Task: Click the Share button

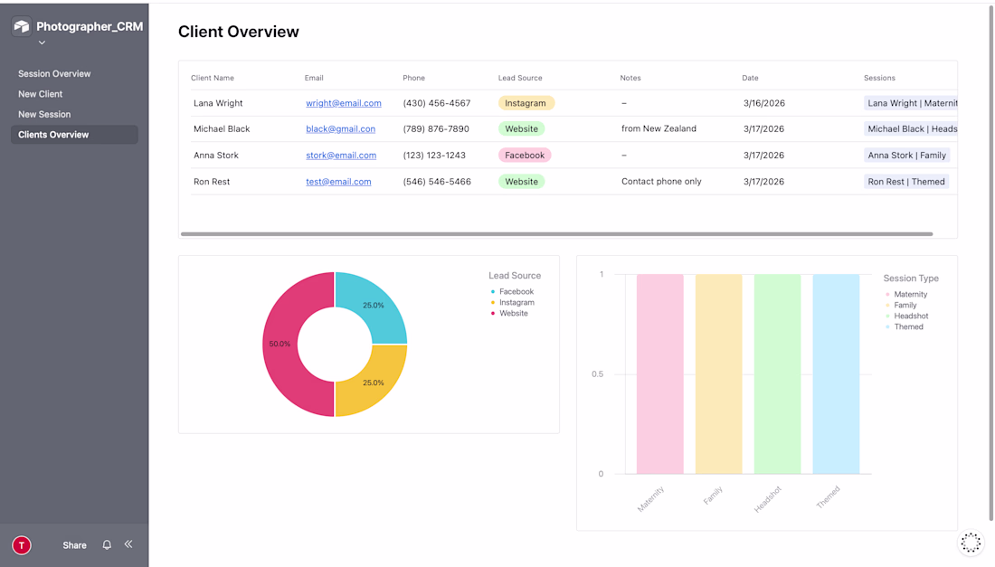Action: coord(74,544)
